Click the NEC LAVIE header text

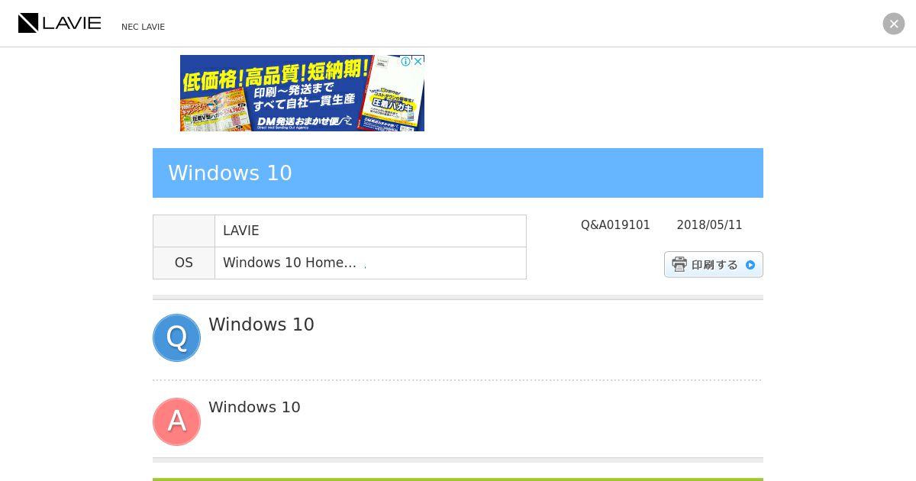click(143, 27)
